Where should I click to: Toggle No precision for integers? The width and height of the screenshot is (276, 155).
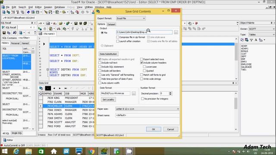tap(143, 99)
